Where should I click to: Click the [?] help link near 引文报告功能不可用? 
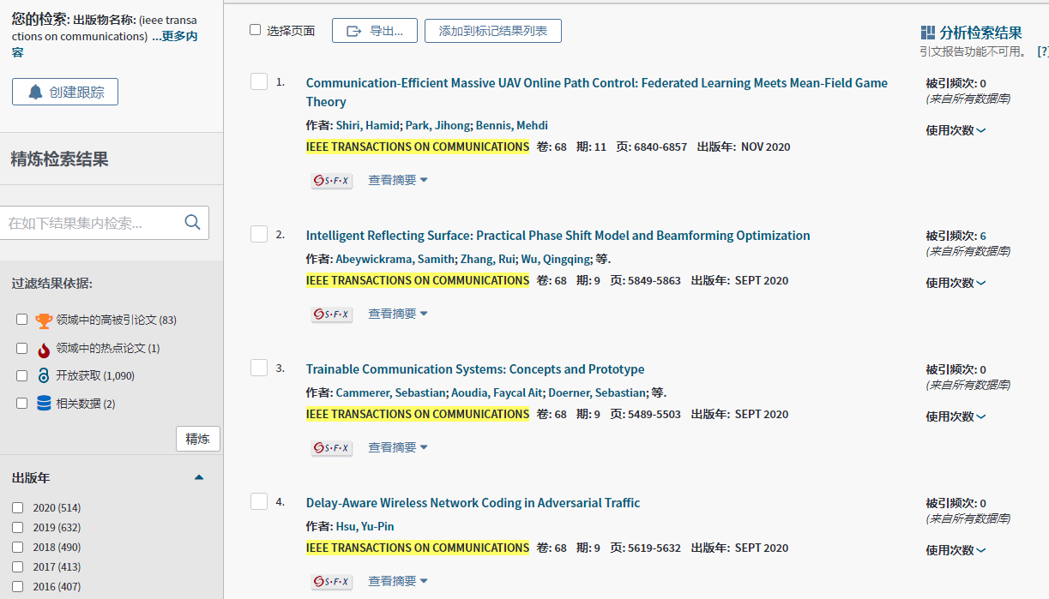tap(1043, 51)
